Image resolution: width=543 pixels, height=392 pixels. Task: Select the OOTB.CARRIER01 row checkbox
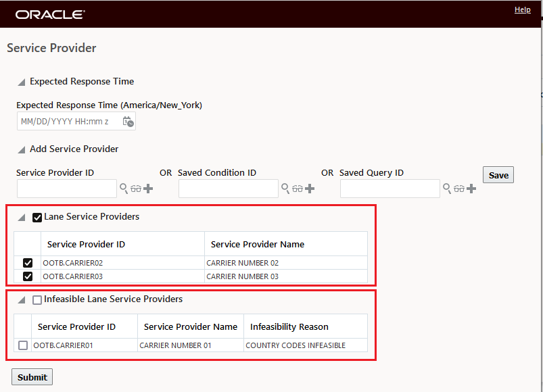click(x=23, y=345)
